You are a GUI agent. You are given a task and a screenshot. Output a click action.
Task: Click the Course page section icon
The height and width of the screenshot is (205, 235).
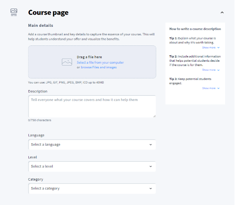click(14, 12)
